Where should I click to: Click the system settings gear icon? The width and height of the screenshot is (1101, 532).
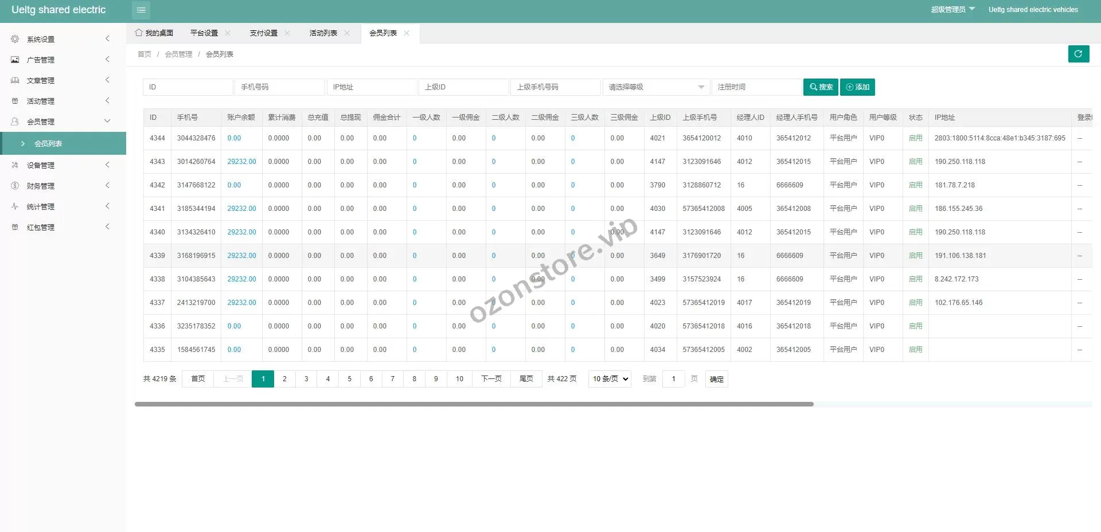point(15,39)
